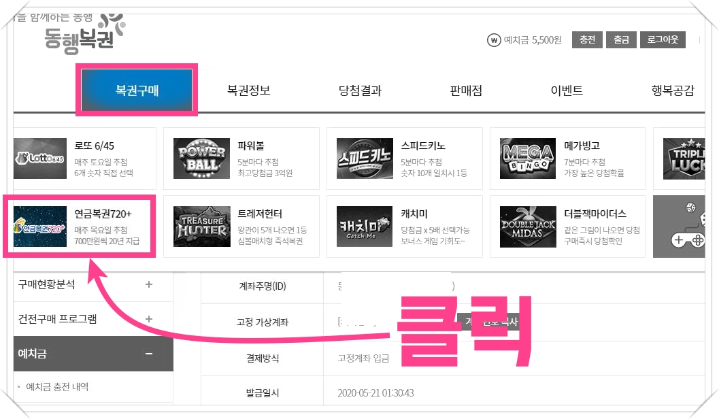Viewport: 719px width, 419px height.
Task: Expand the 구매현황분석 sidebar section
Action: [x=148, y=284]
